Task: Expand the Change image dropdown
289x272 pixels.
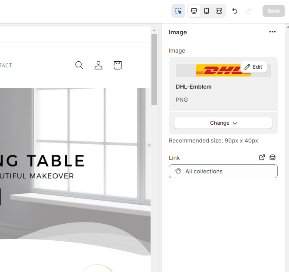Action: (223, 123)
